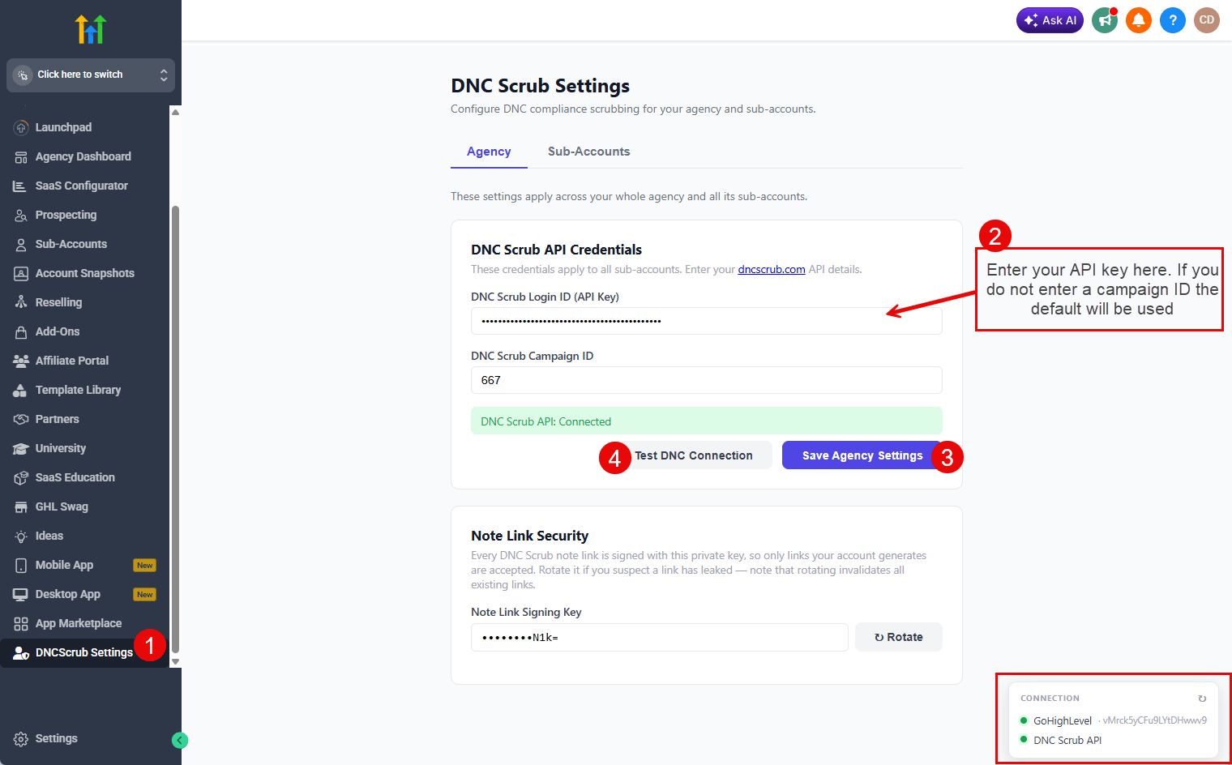Open the help question mark icon
The height and width of the screenshot is (765, 1232).
coord(1173,20)
